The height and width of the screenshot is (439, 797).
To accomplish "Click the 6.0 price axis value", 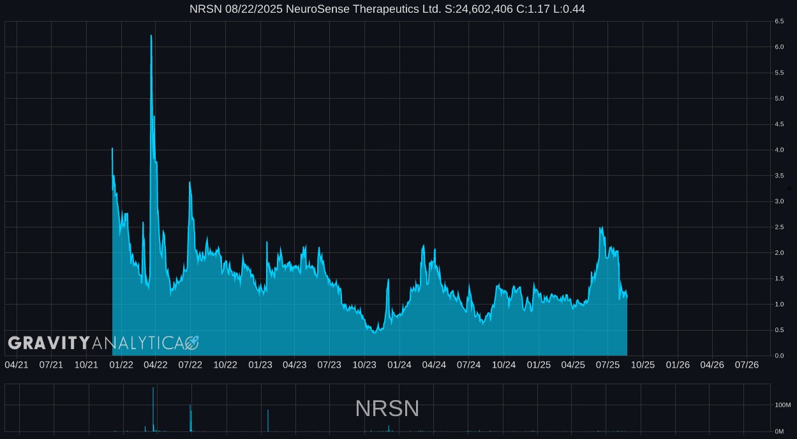I will (x=779, y=47).
